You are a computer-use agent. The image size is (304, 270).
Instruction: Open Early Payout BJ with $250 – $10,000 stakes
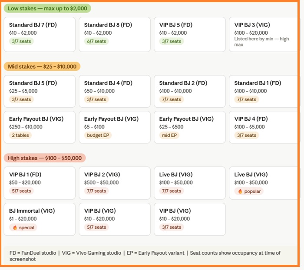click(x=39, y=127)
